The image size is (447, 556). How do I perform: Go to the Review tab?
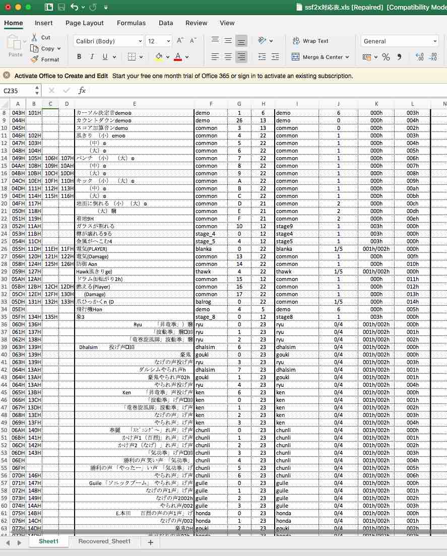click(196, 23)
